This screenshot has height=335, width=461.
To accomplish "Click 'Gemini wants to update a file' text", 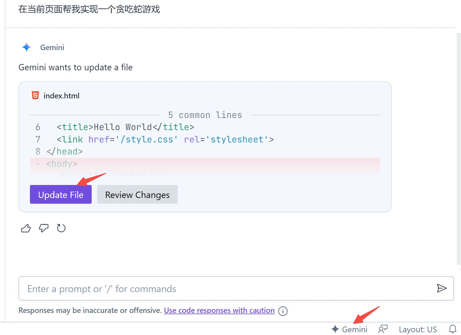I will (x=76, y=67).
